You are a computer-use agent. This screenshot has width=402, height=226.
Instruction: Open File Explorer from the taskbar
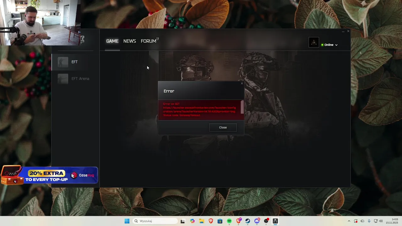(x=201, y=221)
